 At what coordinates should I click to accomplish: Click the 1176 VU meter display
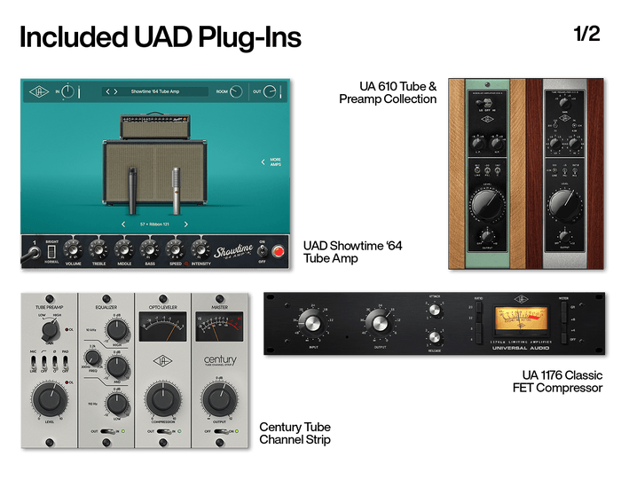click(521, 319)
